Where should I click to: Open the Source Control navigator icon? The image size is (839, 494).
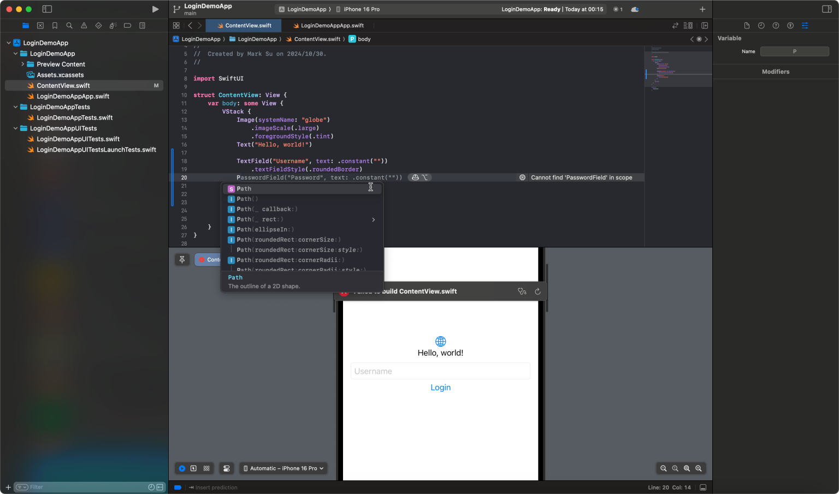[x=40, y=26]
